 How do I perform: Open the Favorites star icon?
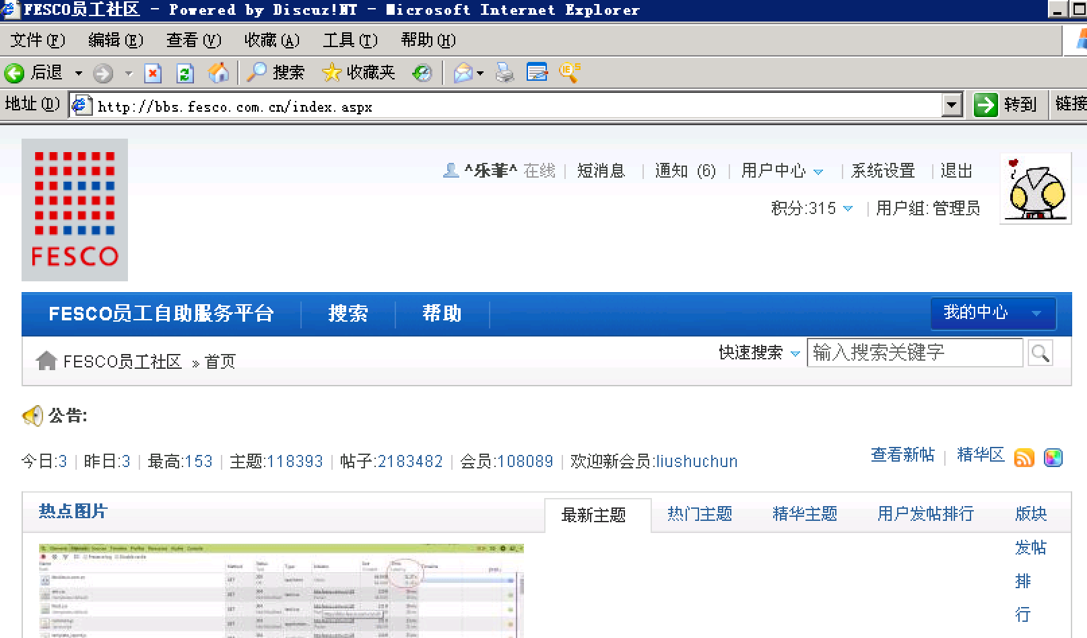(x=331, y=72)
